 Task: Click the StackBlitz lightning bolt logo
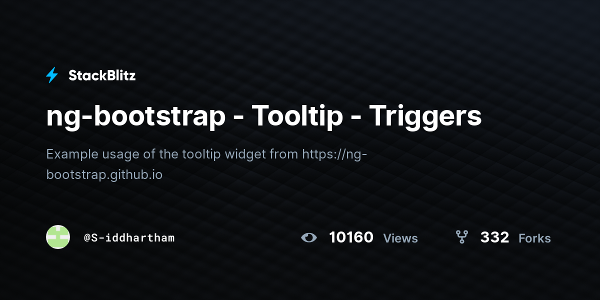pyautogui.click(x=52, y=75)
